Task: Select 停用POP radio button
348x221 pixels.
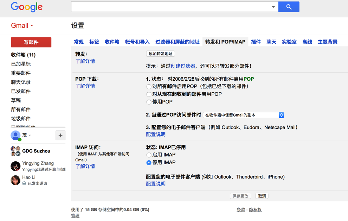Action: pyautogui.click(x=149, y=102)
